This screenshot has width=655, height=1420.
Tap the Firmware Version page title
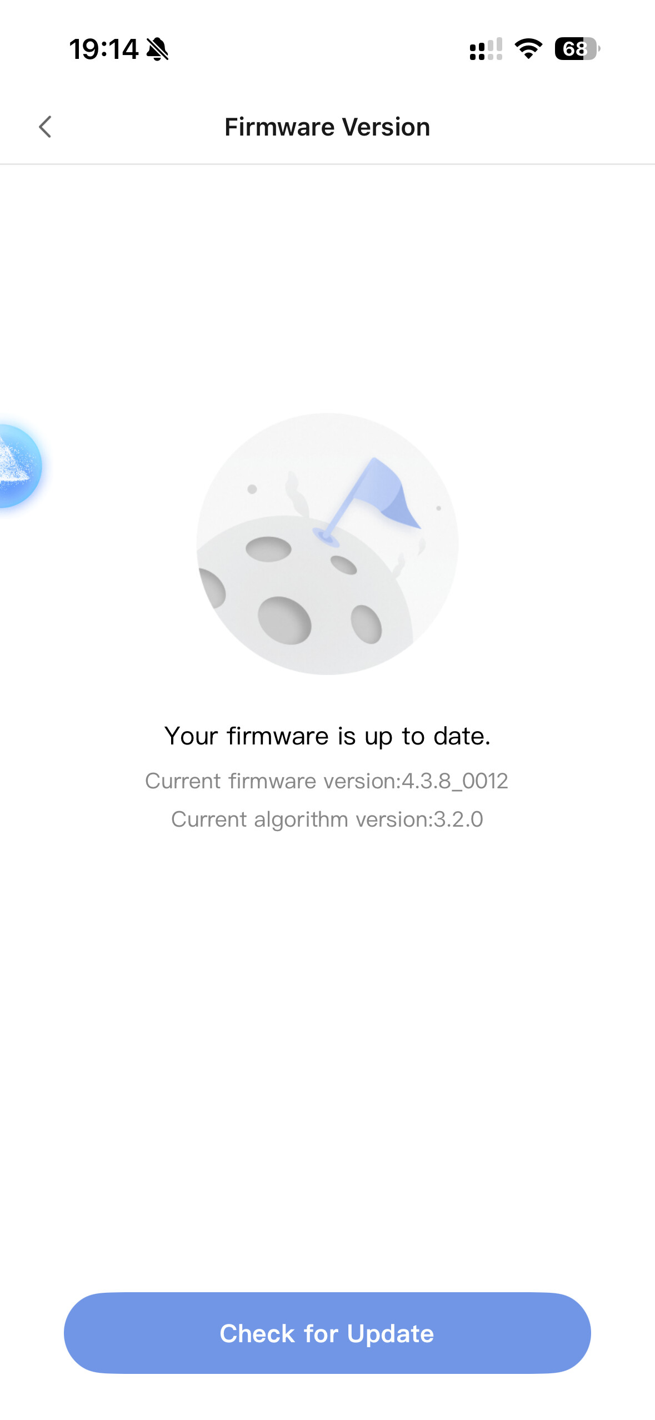(x=327, y=127)
